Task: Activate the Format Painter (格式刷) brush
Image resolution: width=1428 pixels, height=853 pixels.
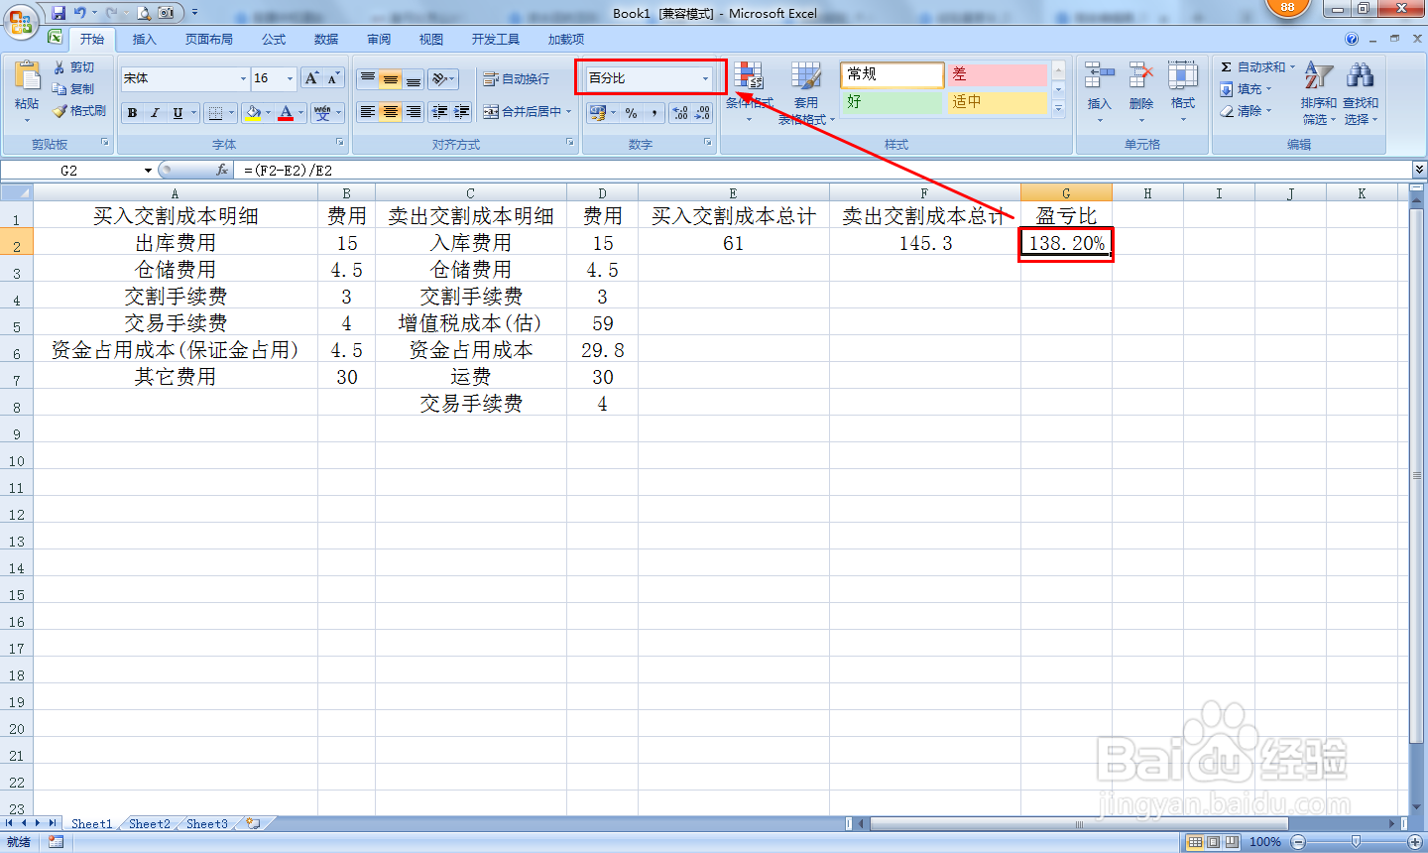Action: tap(78, 111)
